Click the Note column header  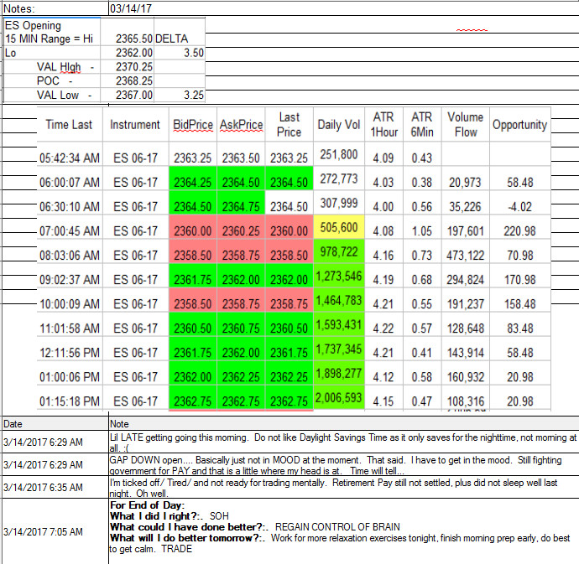click(343, 424)
